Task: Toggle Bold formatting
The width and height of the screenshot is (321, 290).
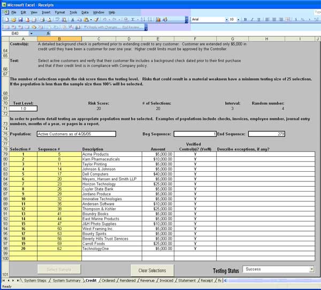Action: click(245, 19)
